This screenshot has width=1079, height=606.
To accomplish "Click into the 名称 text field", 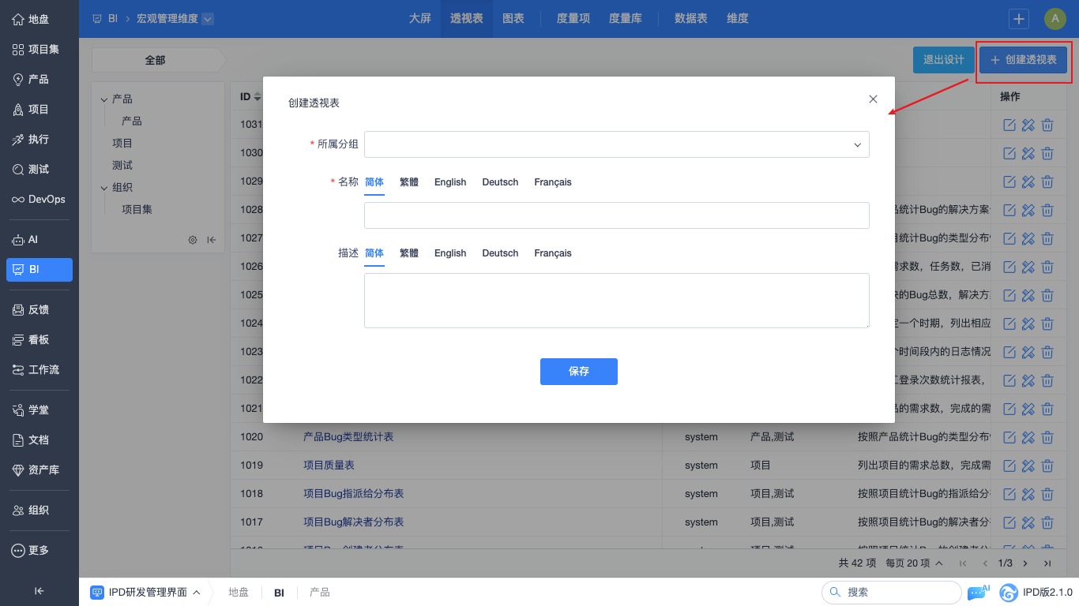I will 616,215.
